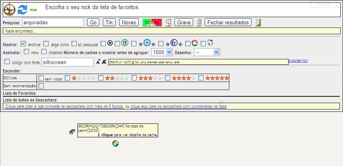This screenshot has width=343, height=166.
Task: Uncheck the archive checkbox
Action: (x=23, y=44)
